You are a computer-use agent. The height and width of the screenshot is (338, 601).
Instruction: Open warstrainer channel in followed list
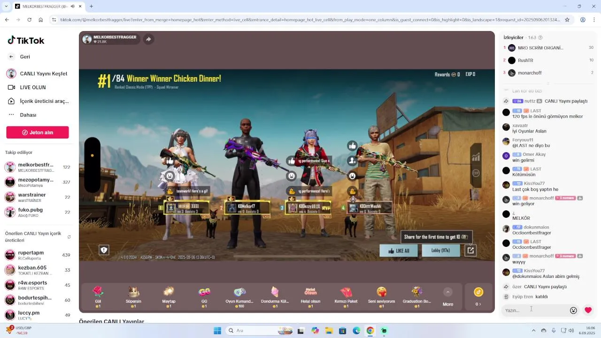tap(38, 197)
